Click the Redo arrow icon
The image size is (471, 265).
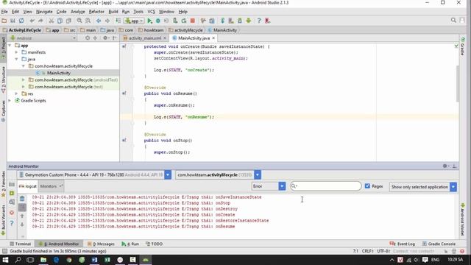pos(40,21)
